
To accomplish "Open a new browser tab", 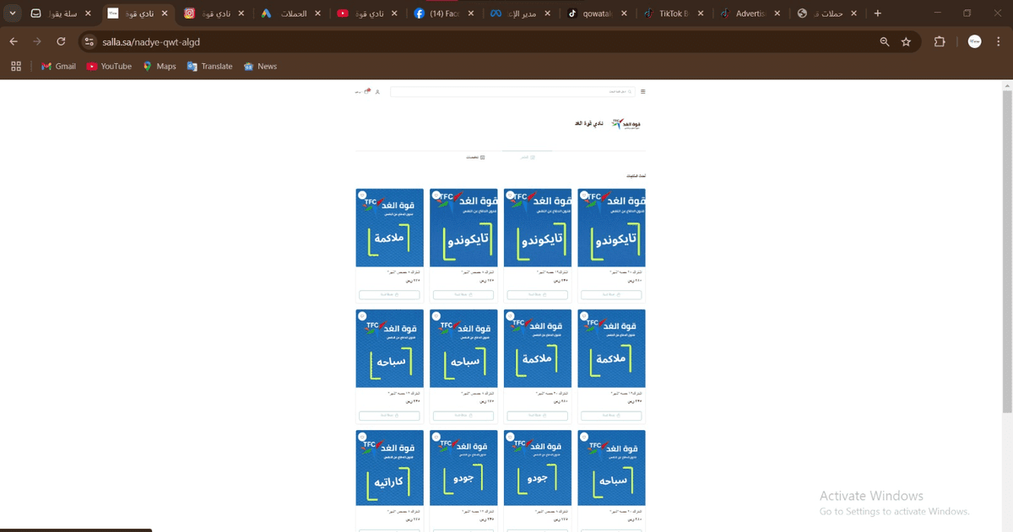I will tap(878, 13).
